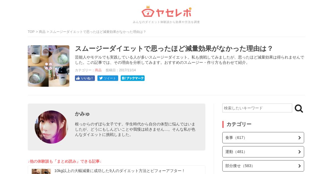
Task: Click the chevron arrow in 部分痩せ row
Action: point(299,166)
